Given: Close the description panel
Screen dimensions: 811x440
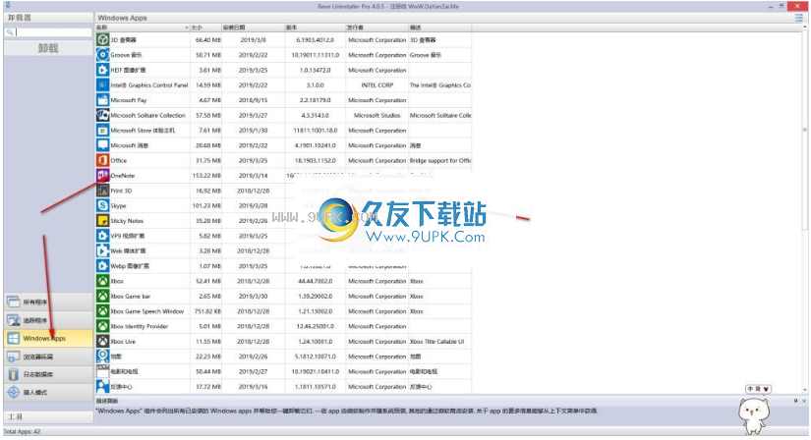Looking at the screenshot, I should click(804, 401).
